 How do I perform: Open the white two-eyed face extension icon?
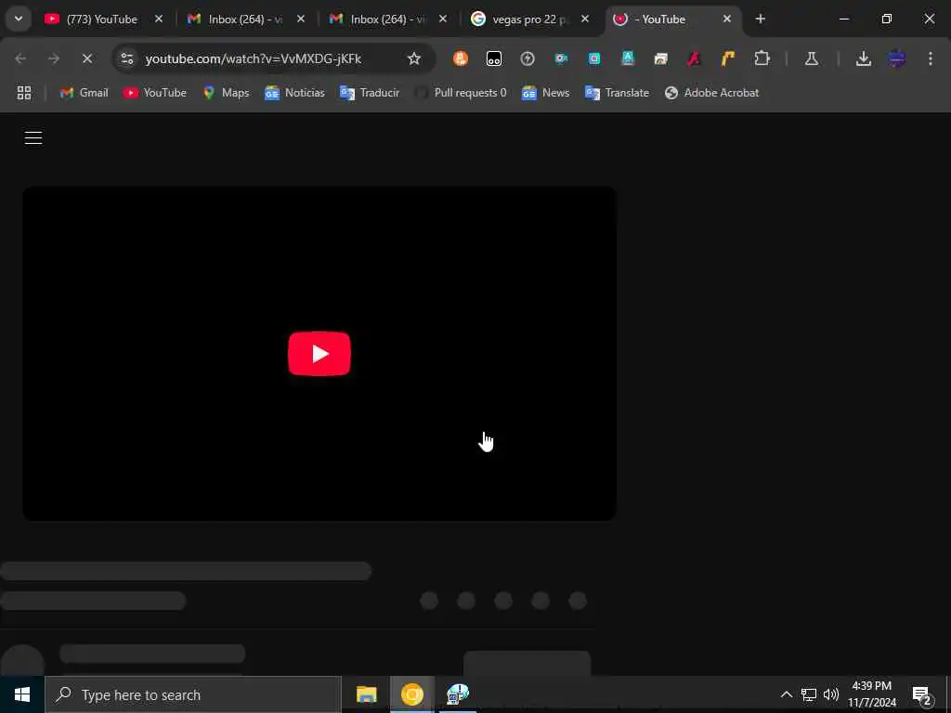click(x=494, y=58)
